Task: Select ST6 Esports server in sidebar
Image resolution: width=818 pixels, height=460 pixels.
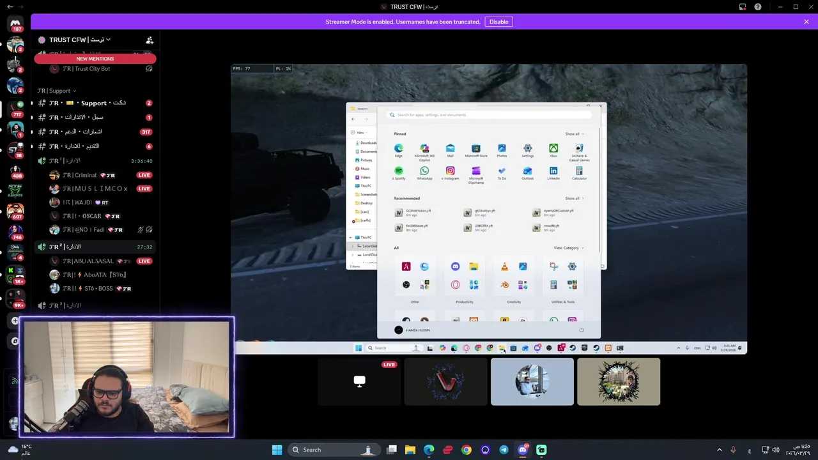Action: click(15, 190)
